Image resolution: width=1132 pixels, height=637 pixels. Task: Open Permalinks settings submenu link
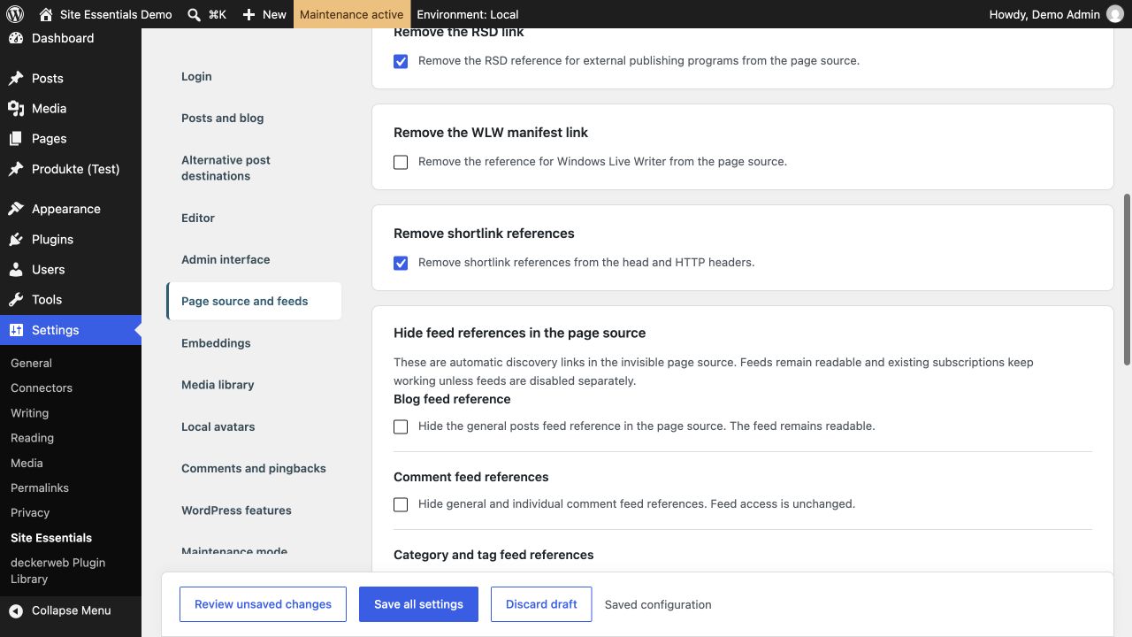pyautogui.click(x=40, y=487)
